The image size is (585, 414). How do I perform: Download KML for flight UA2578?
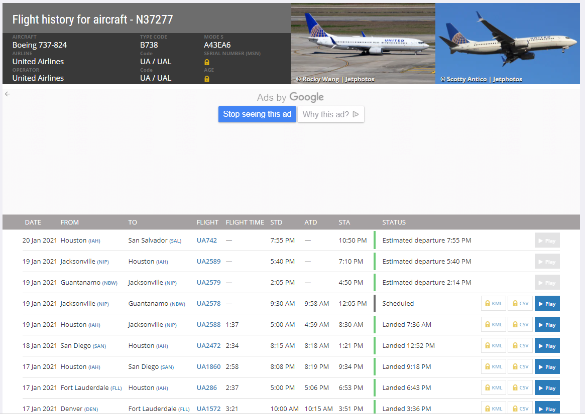click(494, 303)
